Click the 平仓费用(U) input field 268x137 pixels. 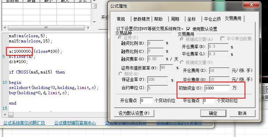click(219, 79)
